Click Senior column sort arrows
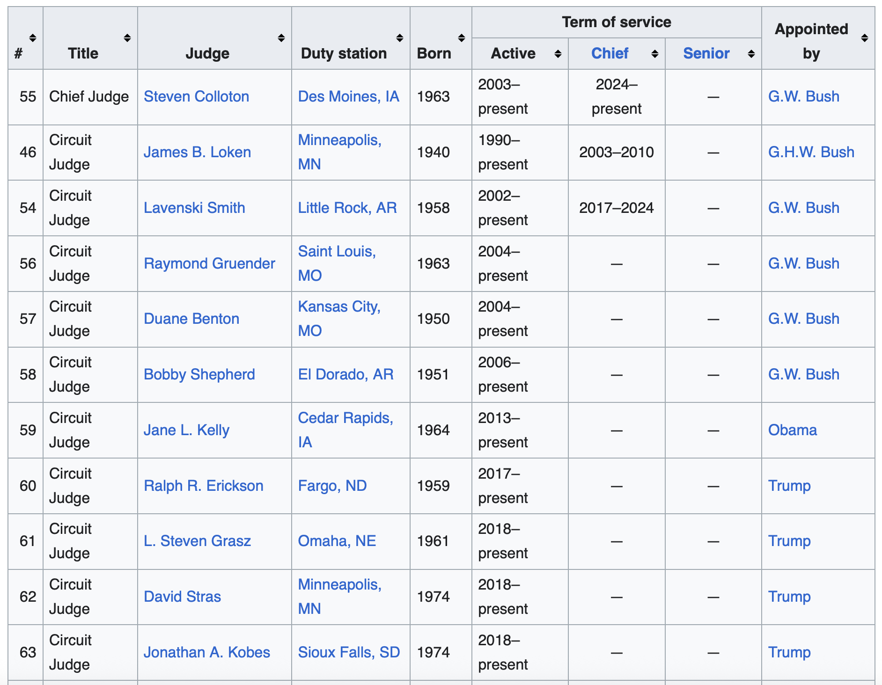The width and height of the screenshot is (882, 685). tap(751, 54)
